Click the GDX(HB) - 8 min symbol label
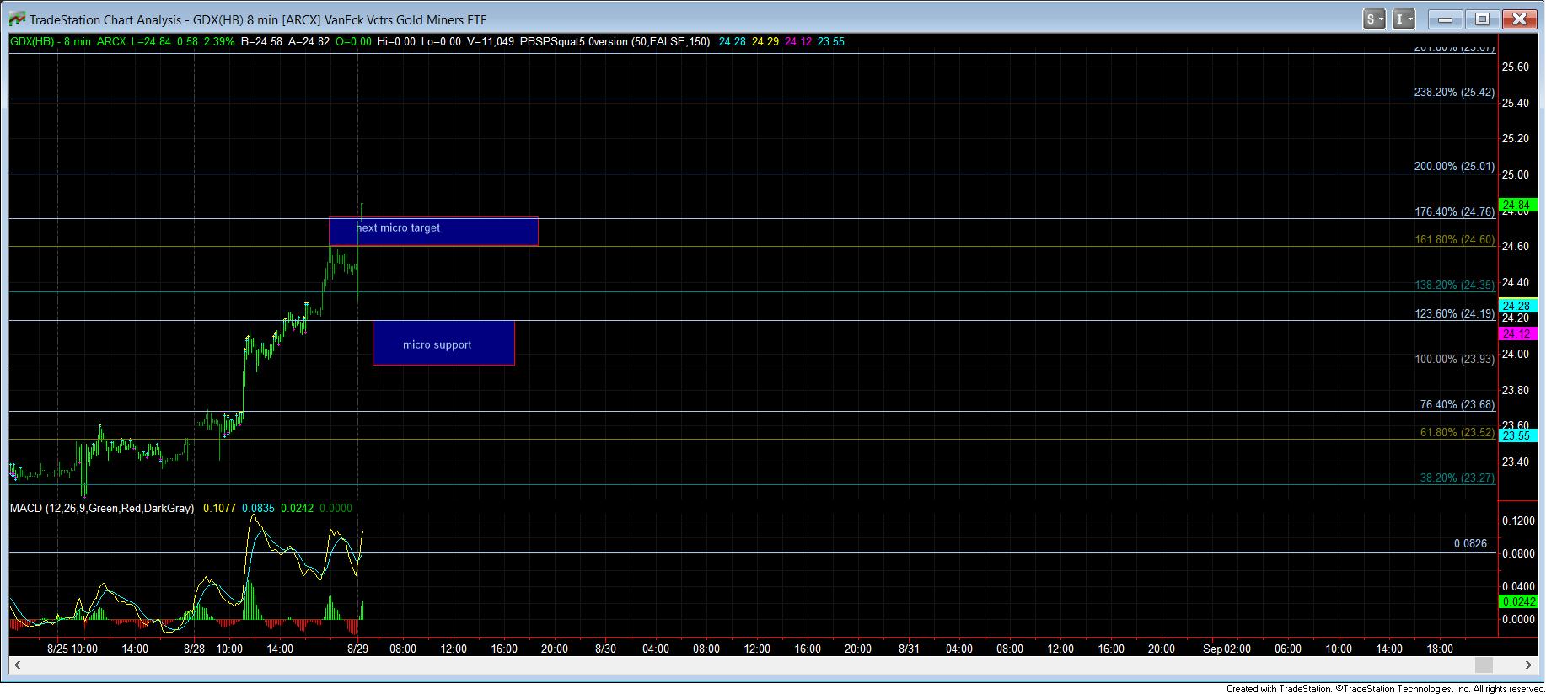The image size is (1546, 694). [x=50, y=41]
